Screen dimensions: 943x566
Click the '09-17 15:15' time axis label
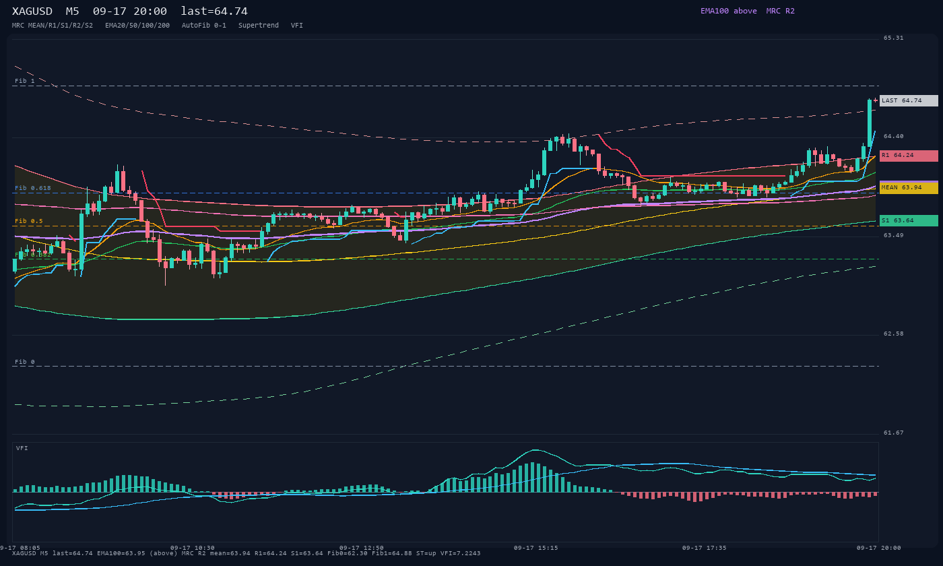tap(536, 548)
